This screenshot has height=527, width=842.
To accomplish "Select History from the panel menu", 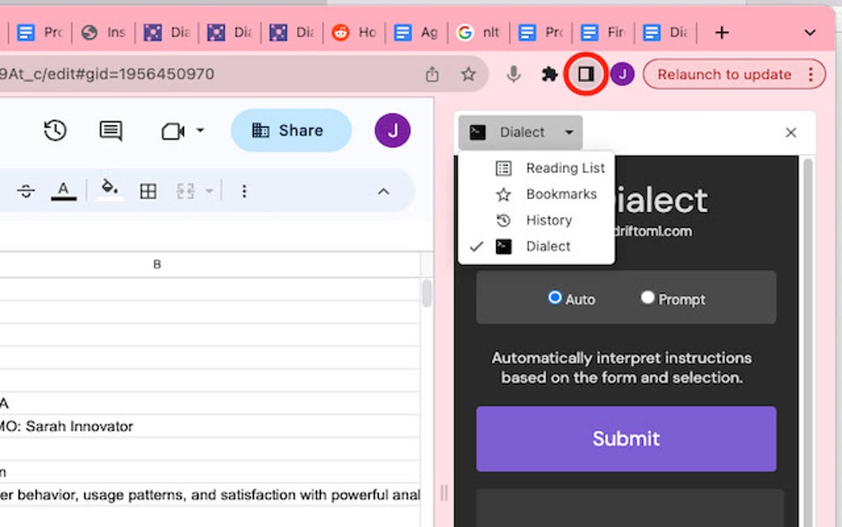I will click(x=549, y=220).
